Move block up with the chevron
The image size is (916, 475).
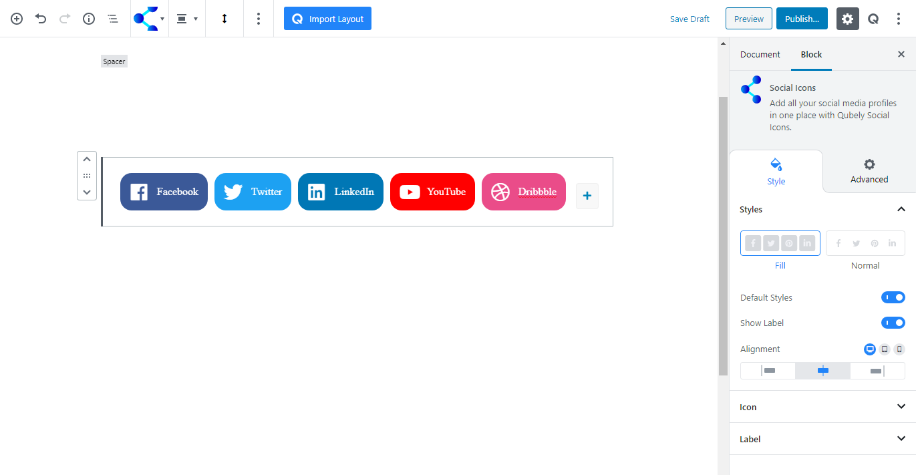[87, 160]
